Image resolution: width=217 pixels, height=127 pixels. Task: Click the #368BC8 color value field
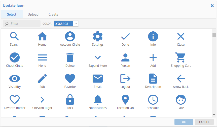63,24
